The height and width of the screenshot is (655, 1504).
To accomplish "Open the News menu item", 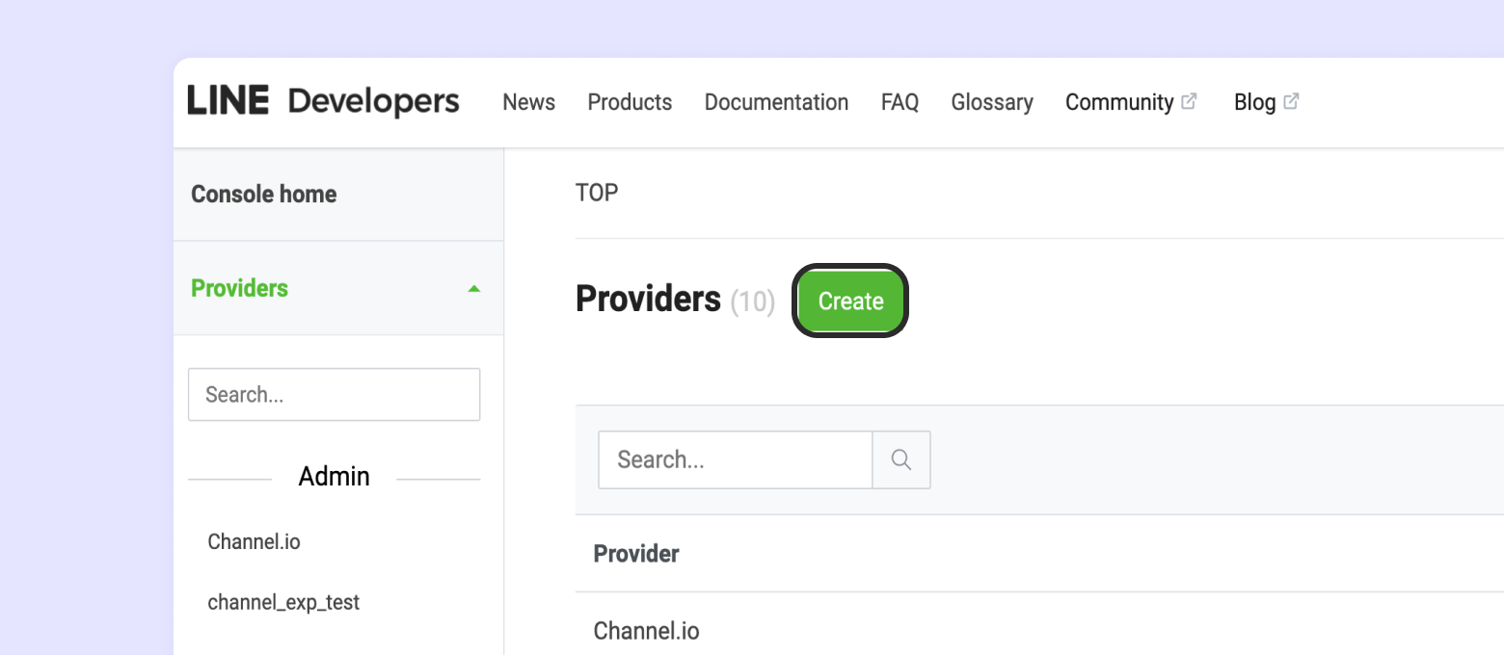I will (528, 102).
